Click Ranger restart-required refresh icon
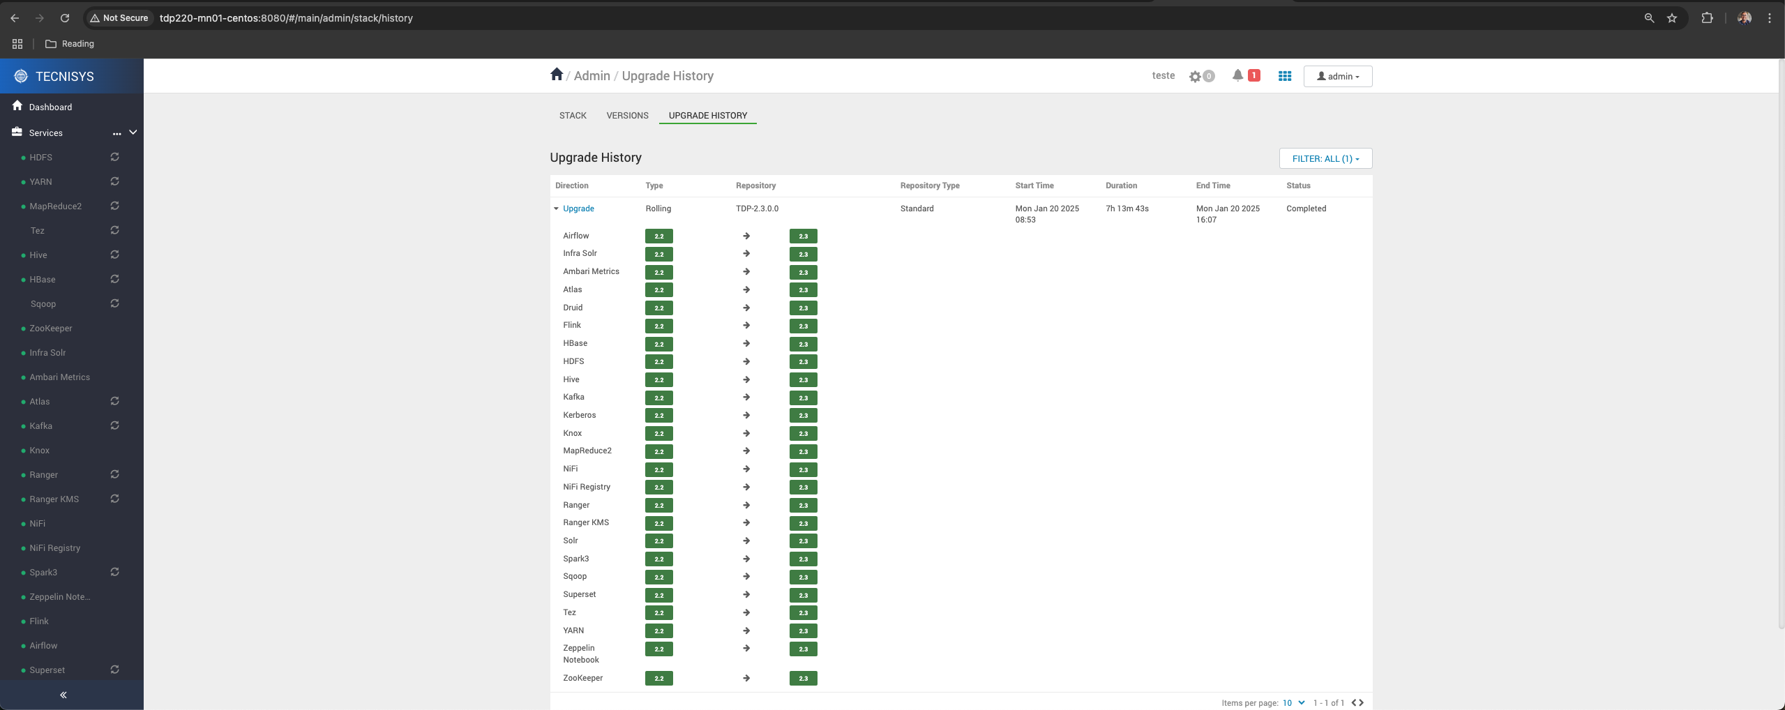This screenshot has width=1785, height=710. (115, 474)
